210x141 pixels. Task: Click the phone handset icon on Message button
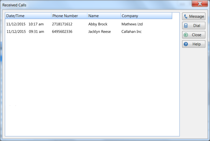[x=186, y=16]
